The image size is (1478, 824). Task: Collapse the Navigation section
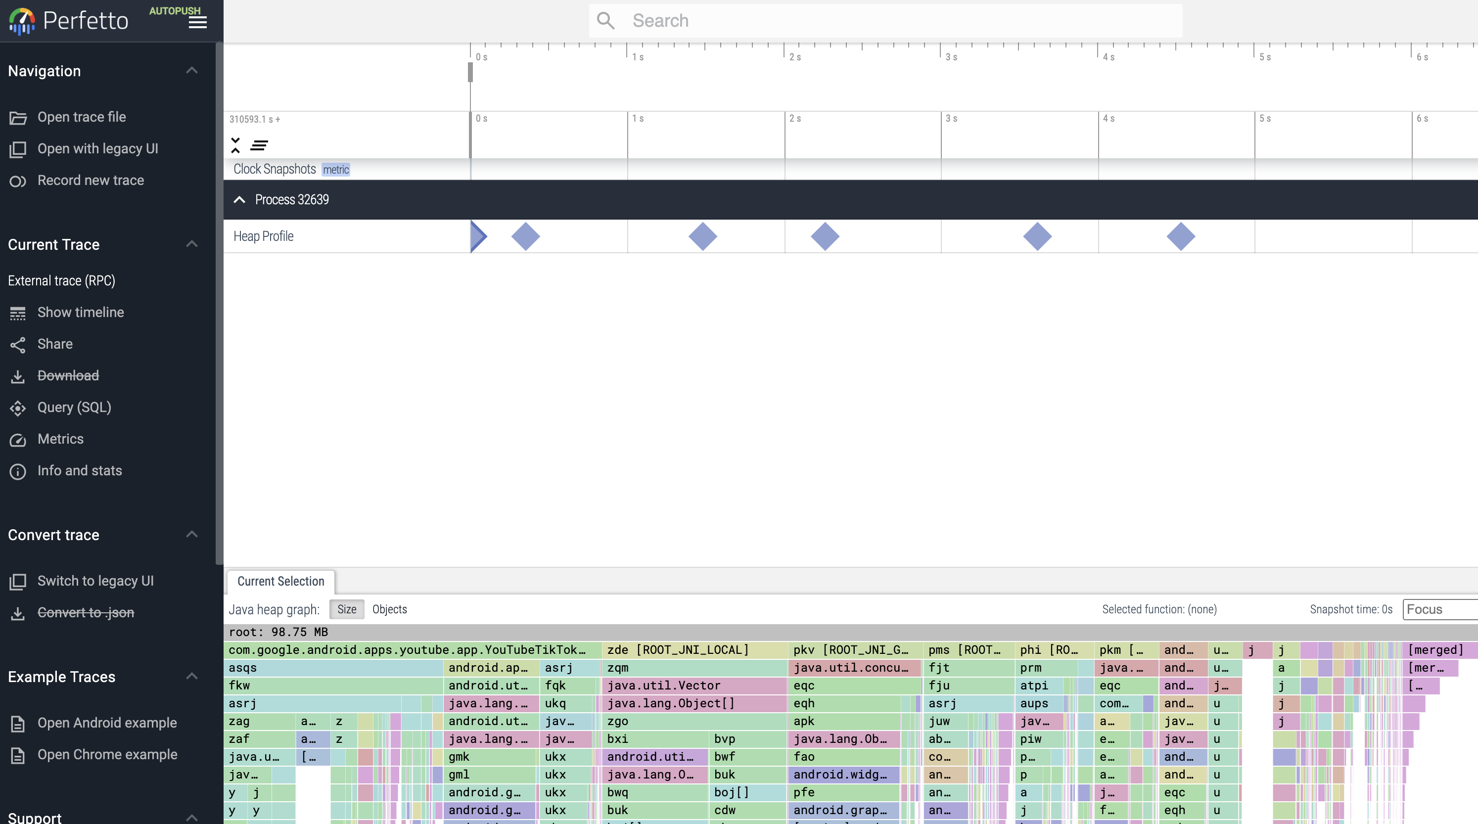click(191, 70)
